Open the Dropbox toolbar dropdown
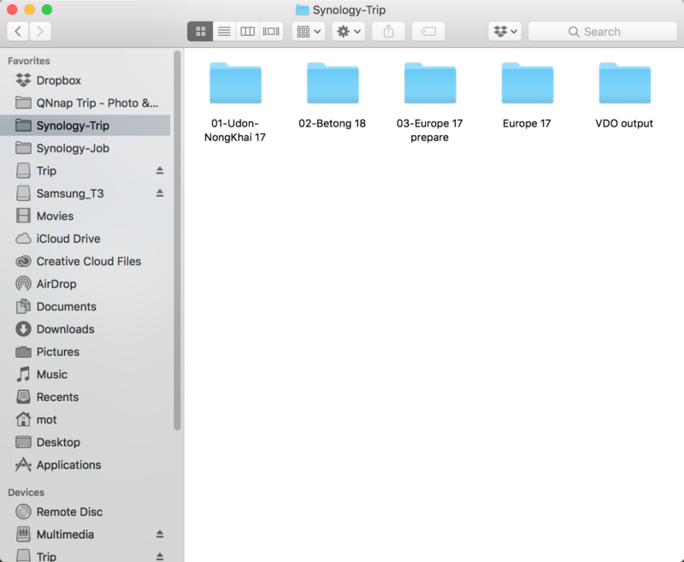The image size is (684, 562). 504,32
